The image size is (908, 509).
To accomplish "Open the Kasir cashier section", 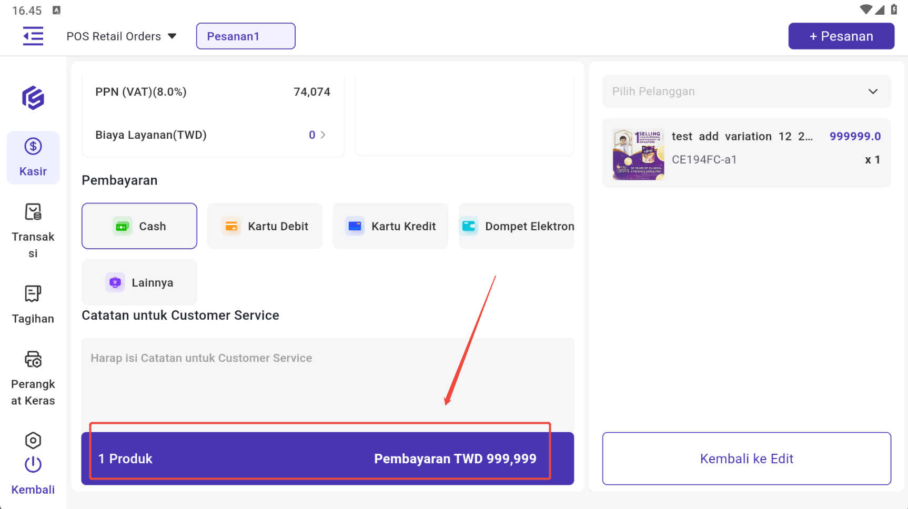I will tap(33, 157).
